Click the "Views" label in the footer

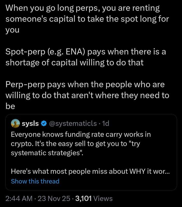tap(103, 198)
